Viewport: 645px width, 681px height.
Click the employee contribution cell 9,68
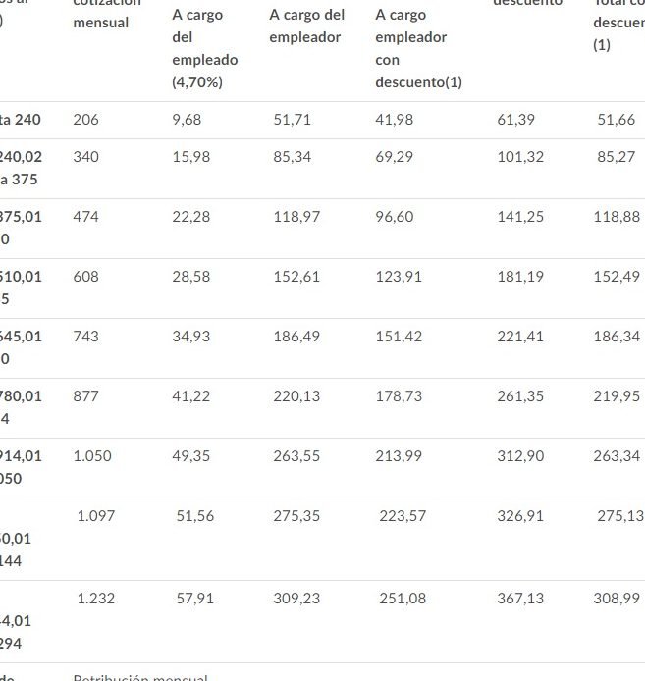pos(187,120)
